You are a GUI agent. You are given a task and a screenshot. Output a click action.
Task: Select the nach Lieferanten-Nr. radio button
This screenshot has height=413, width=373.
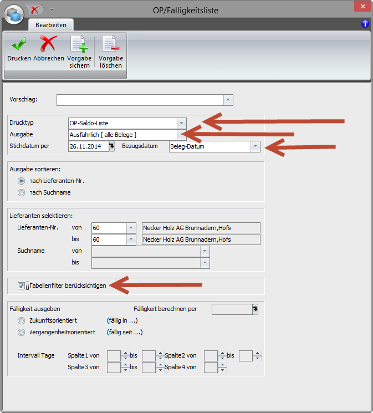pos(22,181)
